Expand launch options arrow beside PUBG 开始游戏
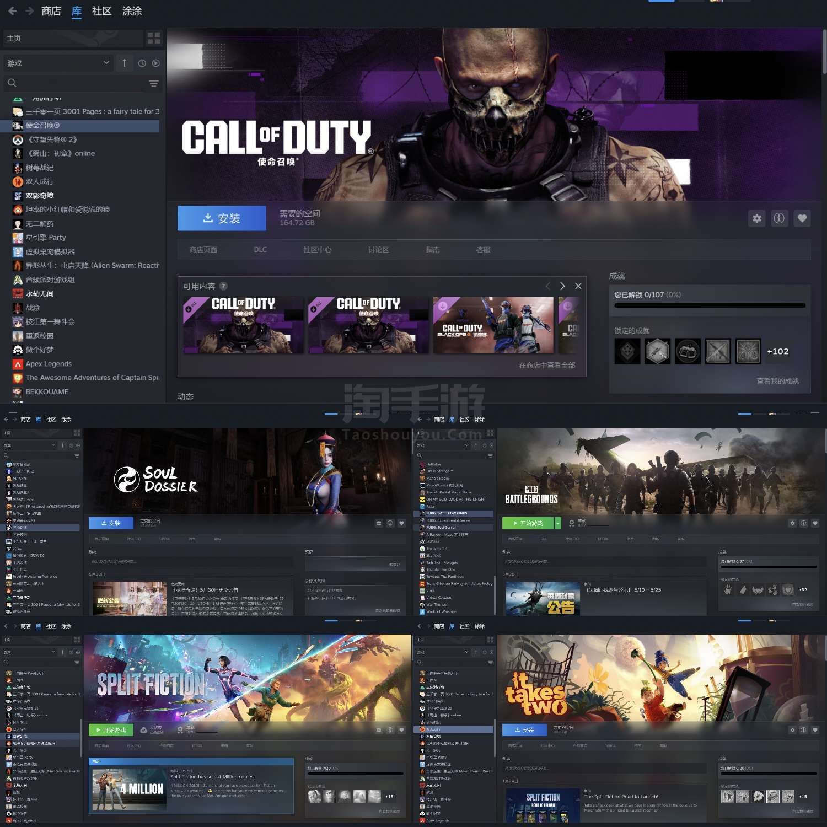827x827 pixels. 558,523
